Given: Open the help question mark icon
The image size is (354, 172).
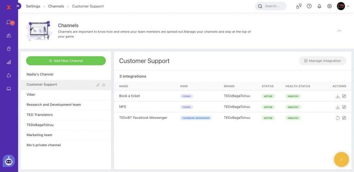Looking at the screenshot, I should tap(309, 6).
